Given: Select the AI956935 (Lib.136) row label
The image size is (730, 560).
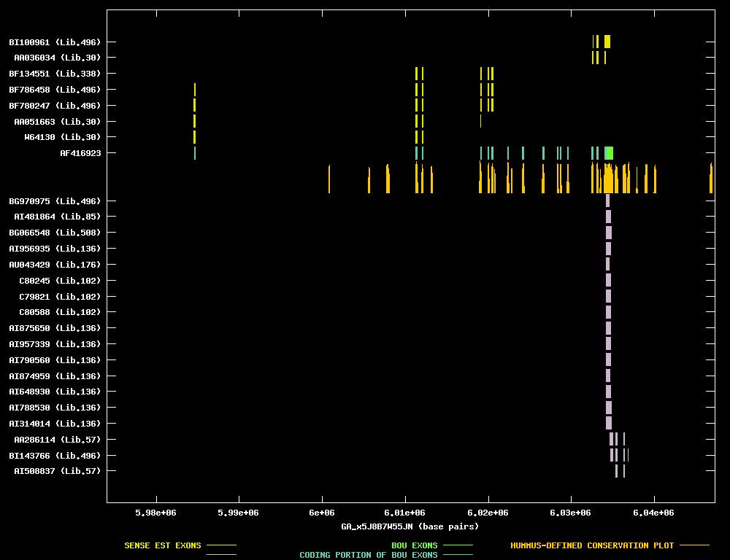Looking at the screenshot, I should click(55, 249).
